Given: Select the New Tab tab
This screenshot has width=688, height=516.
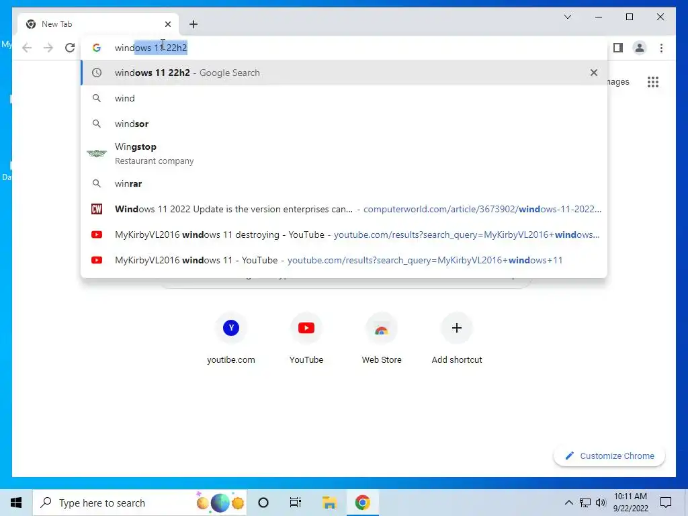Looking at the screenshot, I should coord(98,24).
